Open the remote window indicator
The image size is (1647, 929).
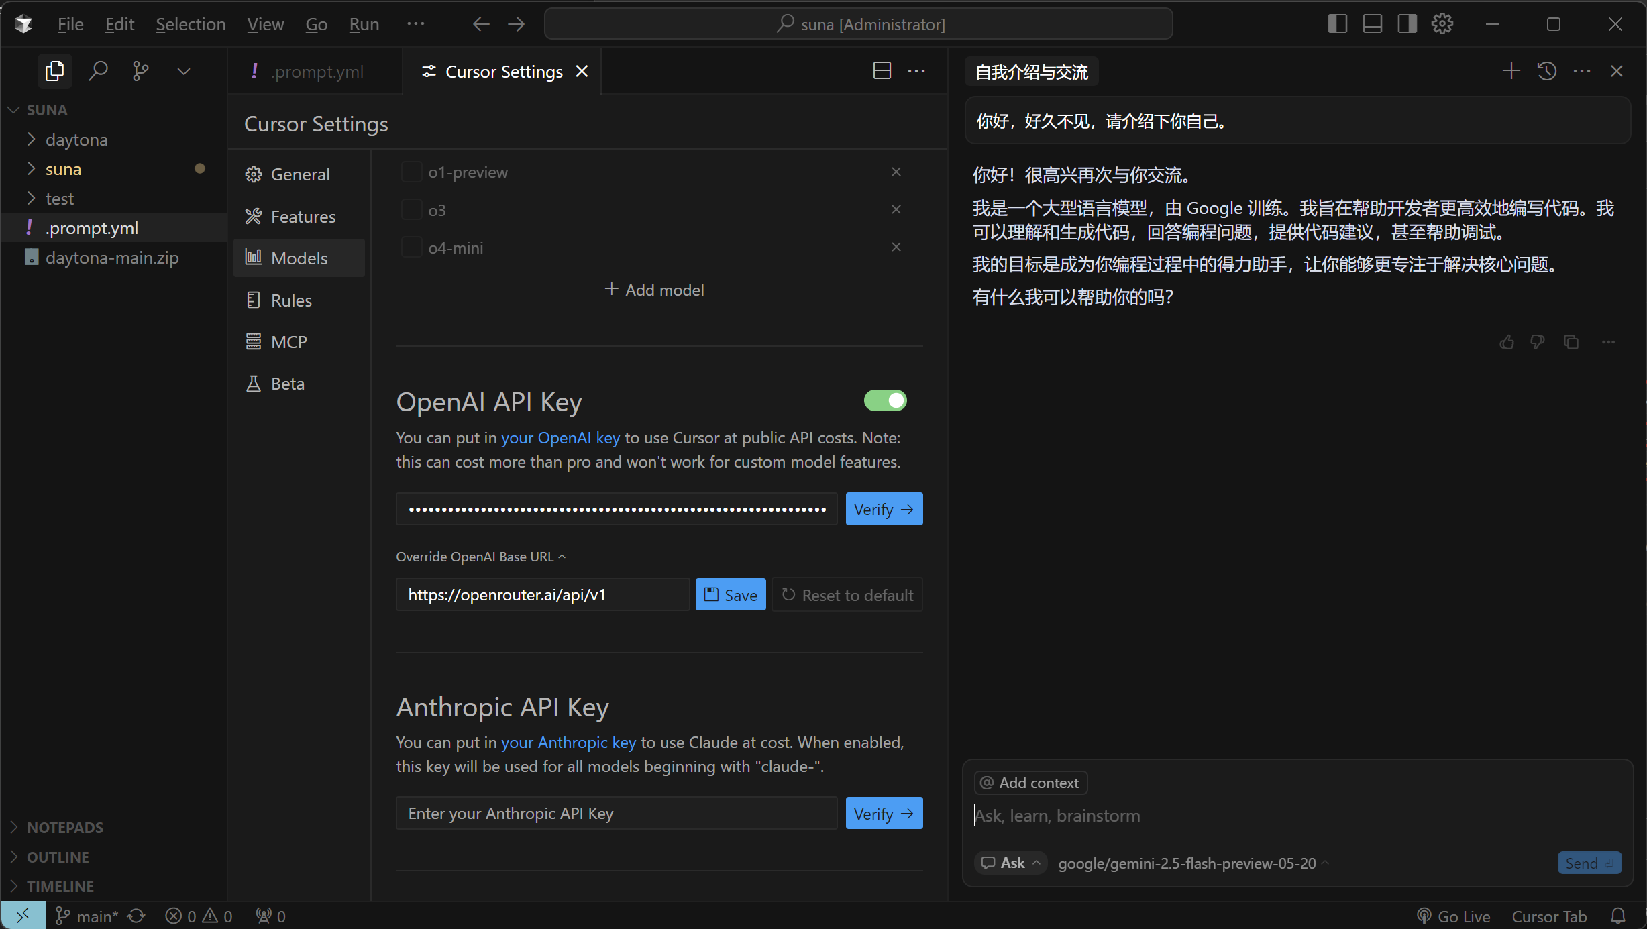pos(23,916)
